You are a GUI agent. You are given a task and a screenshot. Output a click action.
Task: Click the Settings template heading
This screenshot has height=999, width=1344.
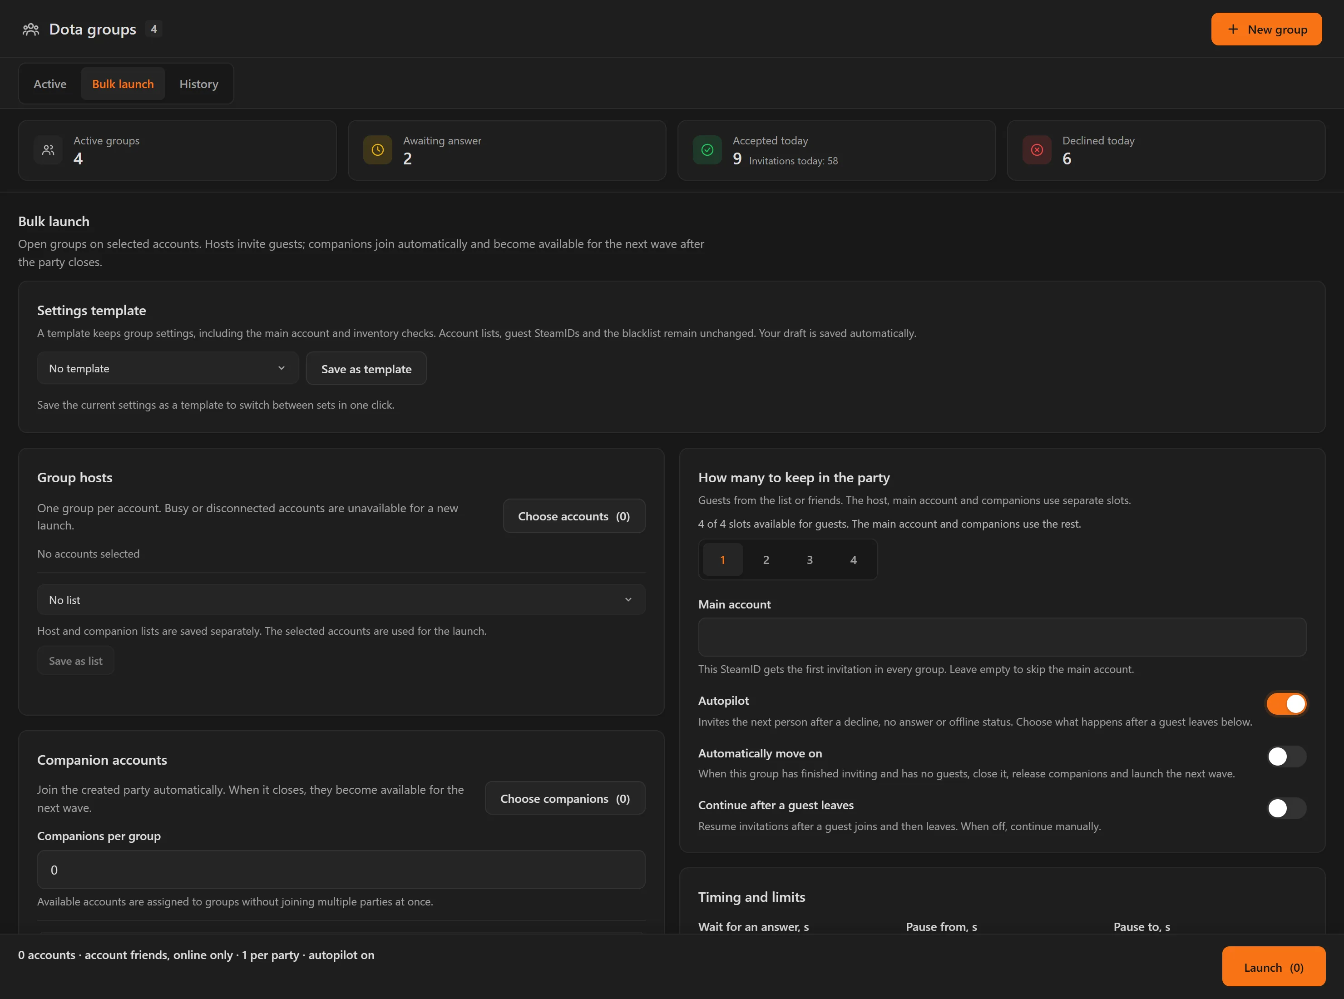[x=91, y=310]
